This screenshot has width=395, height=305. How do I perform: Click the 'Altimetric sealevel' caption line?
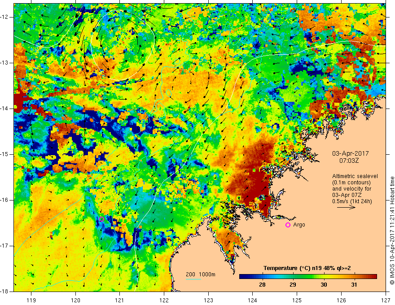[x=355, y=176]
